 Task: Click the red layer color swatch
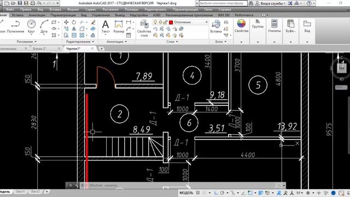(x=171, y=22)
